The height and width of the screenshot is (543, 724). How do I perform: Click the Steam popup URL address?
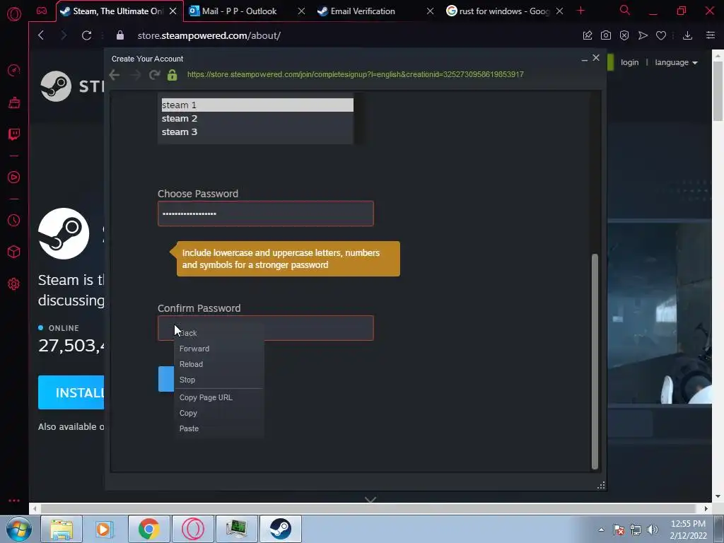[355, 74]
